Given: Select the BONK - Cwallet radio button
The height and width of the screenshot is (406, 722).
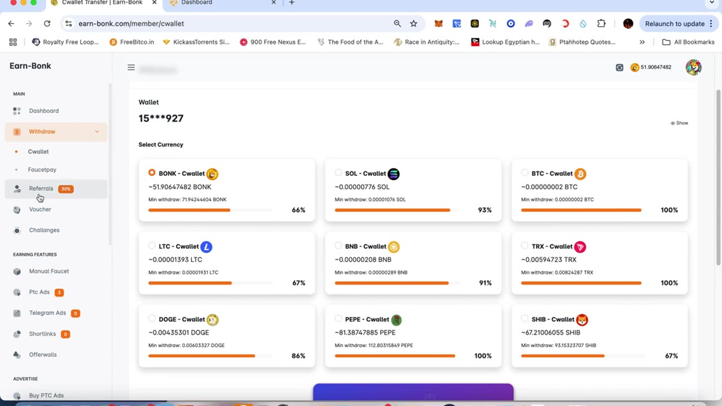Looking at the screenshot, I should point(152,173).
